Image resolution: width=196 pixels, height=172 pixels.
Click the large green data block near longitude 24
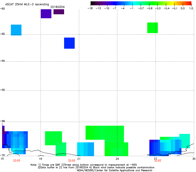[107, 141]
